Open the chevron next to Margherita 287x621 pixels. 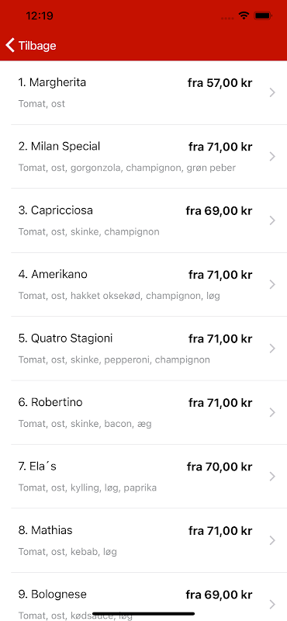click(272, 92)
